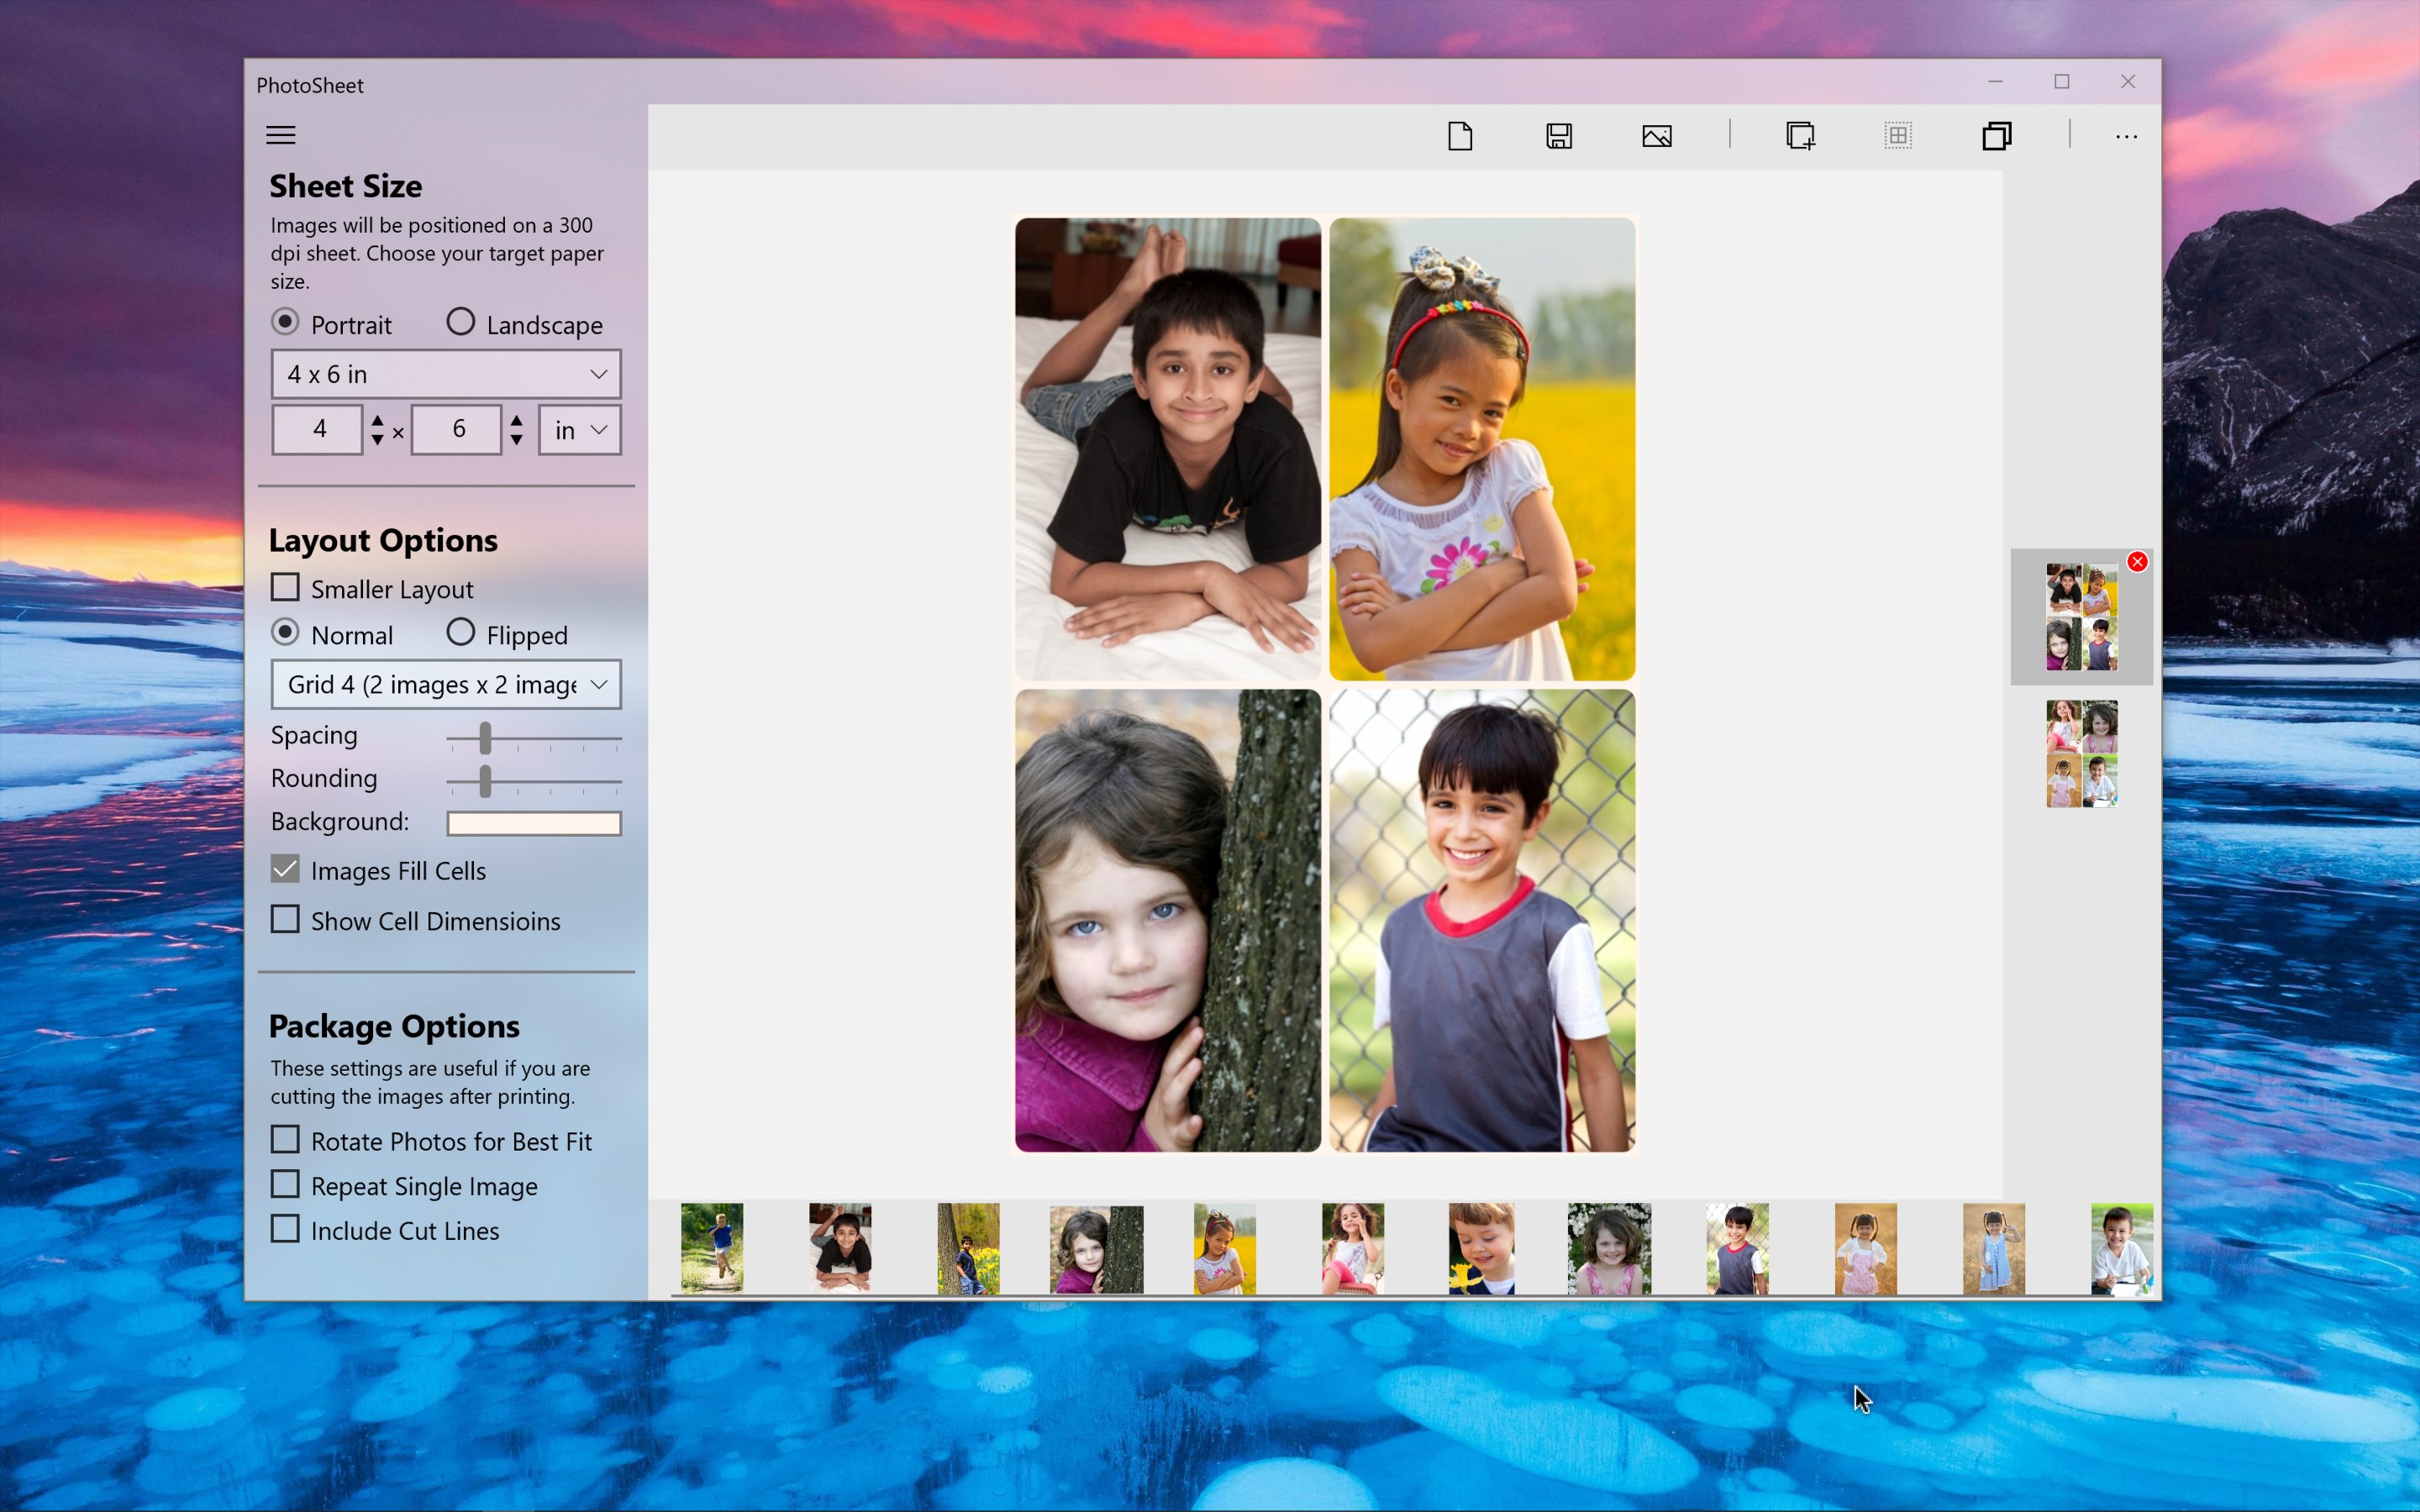This screenshot has width=2420, height=1512.
Task: Click the Spacing slider handle
Action: coord(485,738)
